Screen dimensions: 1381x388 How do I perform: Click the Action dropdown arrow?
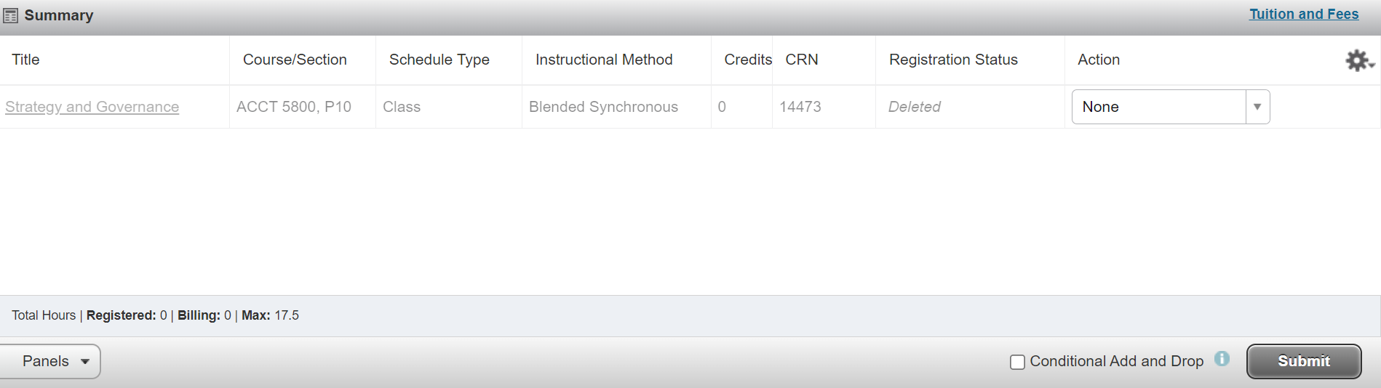tap(1257, 107)
